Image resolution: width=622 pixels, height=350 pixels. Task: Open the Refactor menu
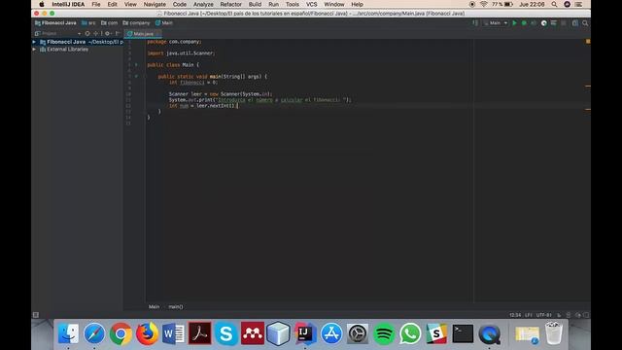point(231,4)
